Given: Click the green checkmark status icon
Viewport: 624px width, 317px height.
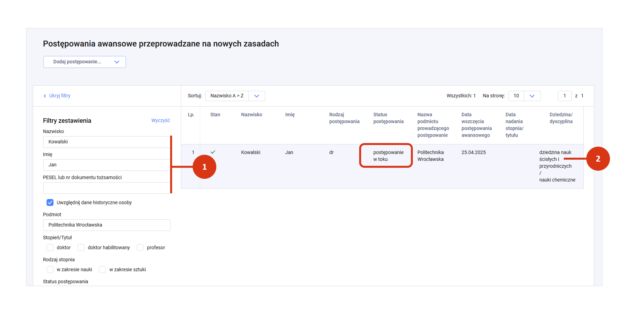Looking at the screenshot, I should tap(213, 152).
